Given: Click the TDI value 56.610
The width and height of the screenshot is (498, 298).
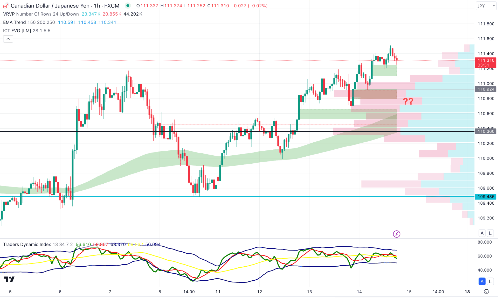Looking at the screenshot, I should click(x=83, y=244).
